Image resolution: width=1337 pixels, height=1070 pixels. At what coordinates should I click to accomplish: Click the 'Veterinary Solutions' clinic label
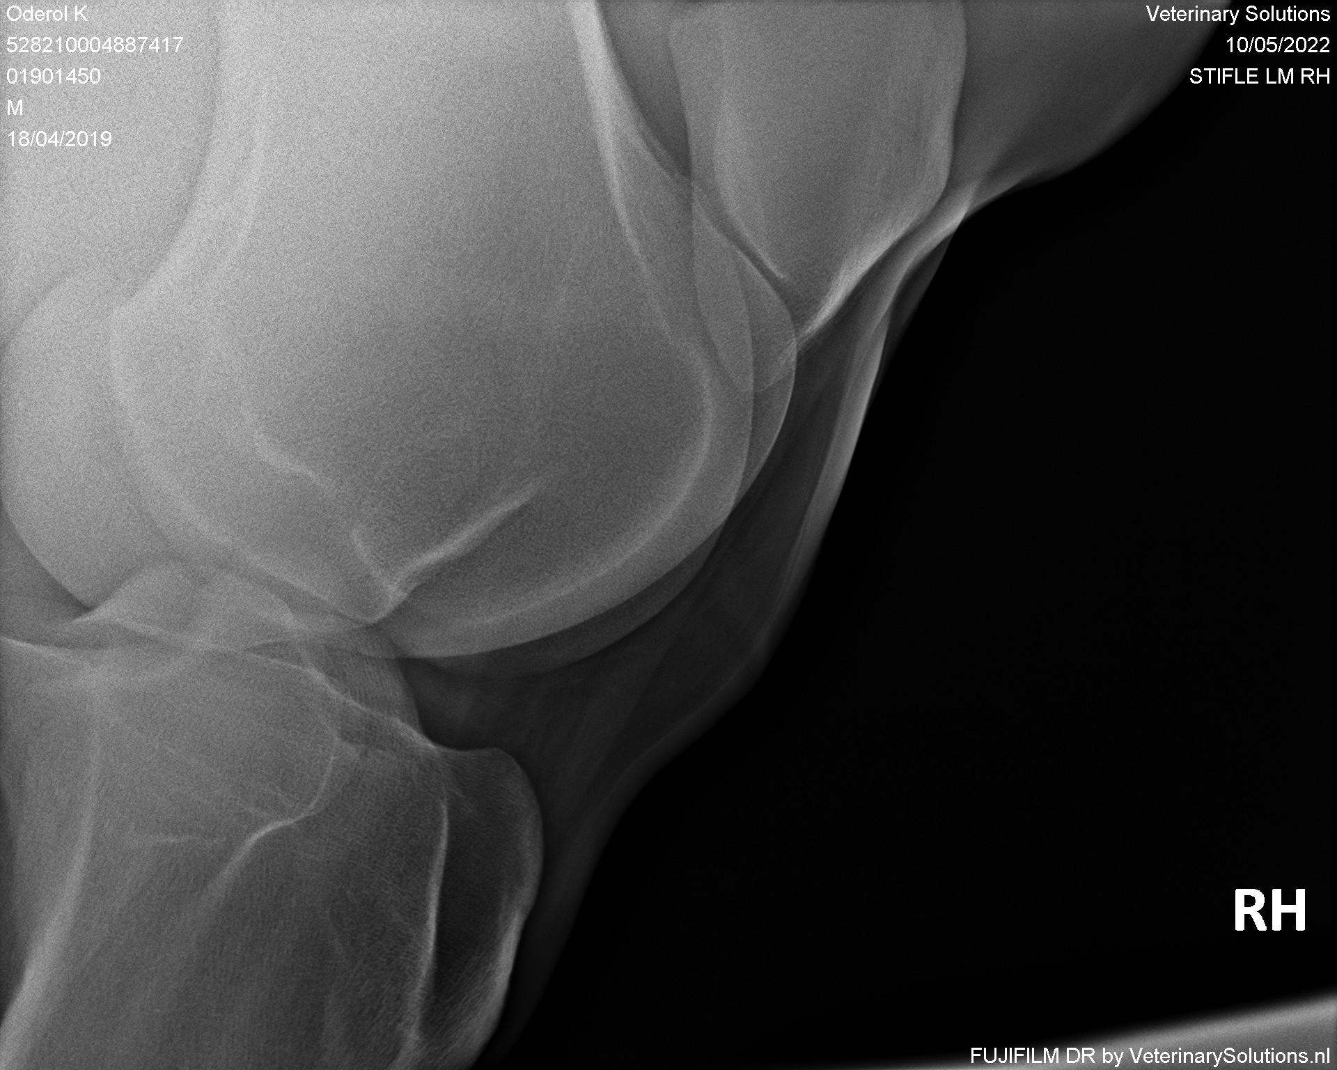[x=1238, y=14]
